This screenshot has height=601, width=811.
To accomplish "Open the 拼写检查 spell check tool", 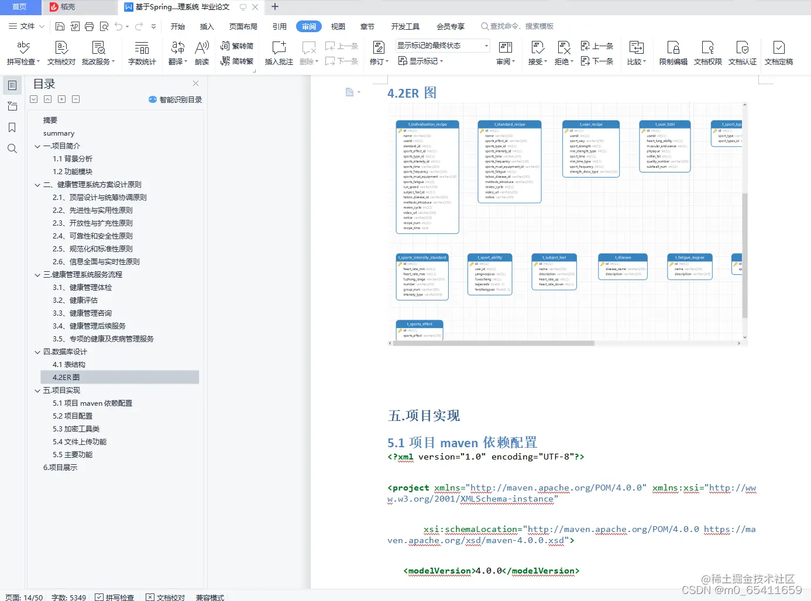I will point(23,53).
